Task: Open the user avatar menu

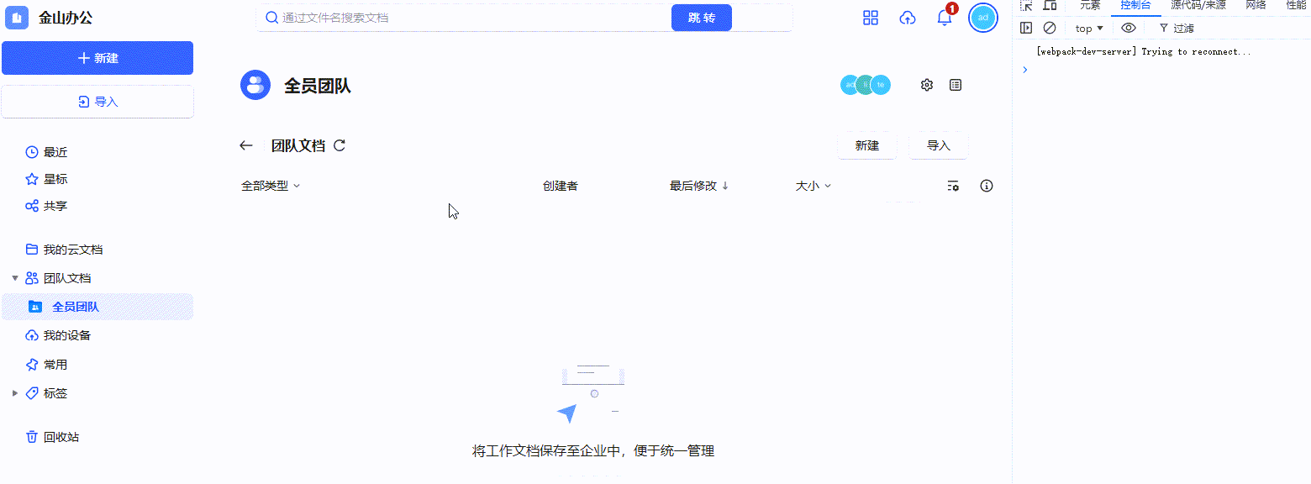Action: [x=983, y=18]
